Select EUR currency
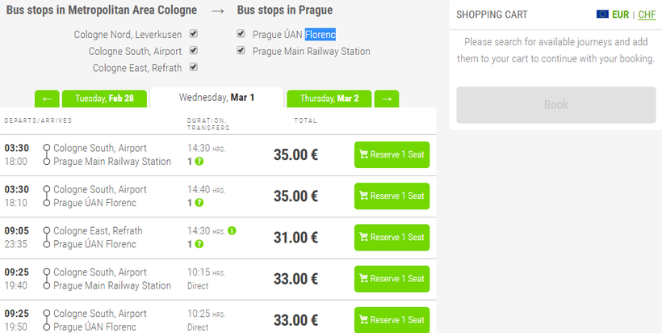 [621, 15]
